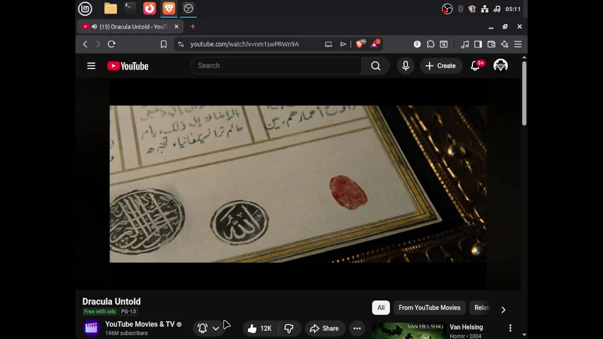Share this video
603x339 pixels.
click(325, 328)
